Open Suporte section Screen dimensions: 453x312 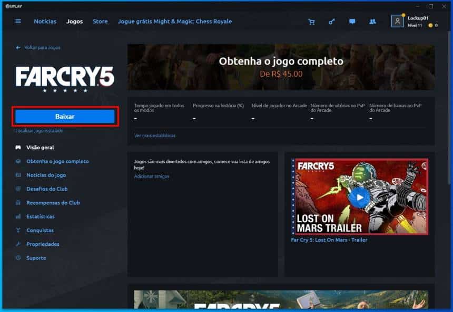(36, 258)
